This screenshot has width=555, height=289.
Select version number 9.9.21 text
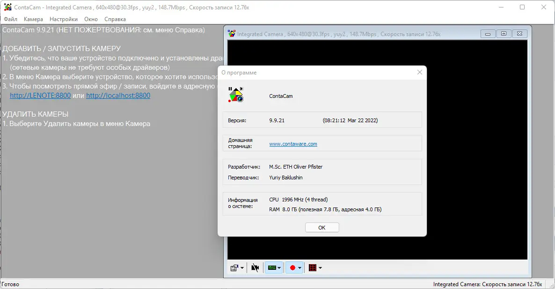pos(277,120)
